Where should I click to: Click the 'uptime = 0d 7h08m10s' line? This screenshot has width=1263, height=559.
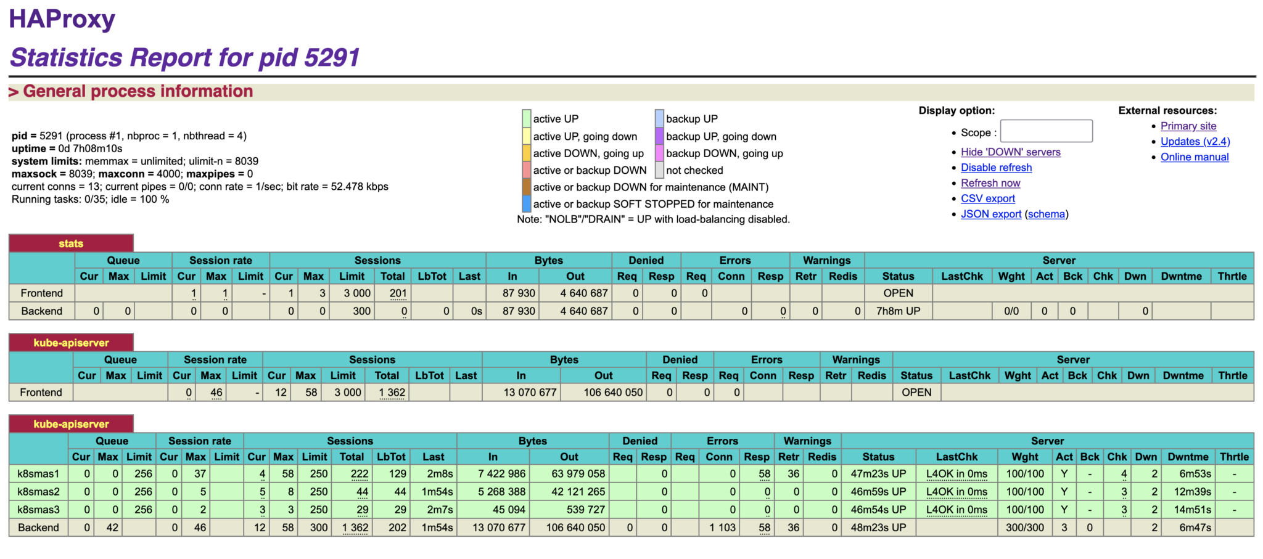coord(67,149)
